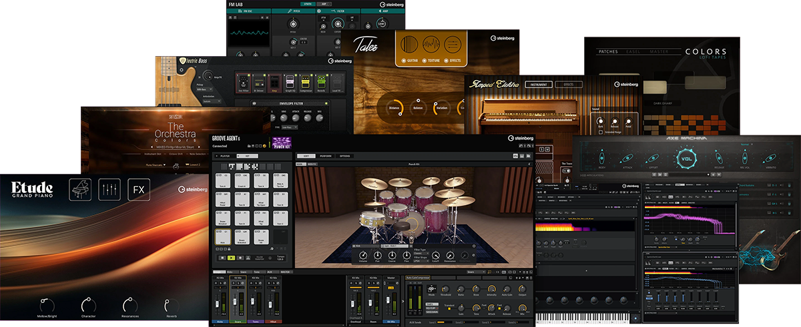Adjust the Character knob in Etude

(88, 306)
